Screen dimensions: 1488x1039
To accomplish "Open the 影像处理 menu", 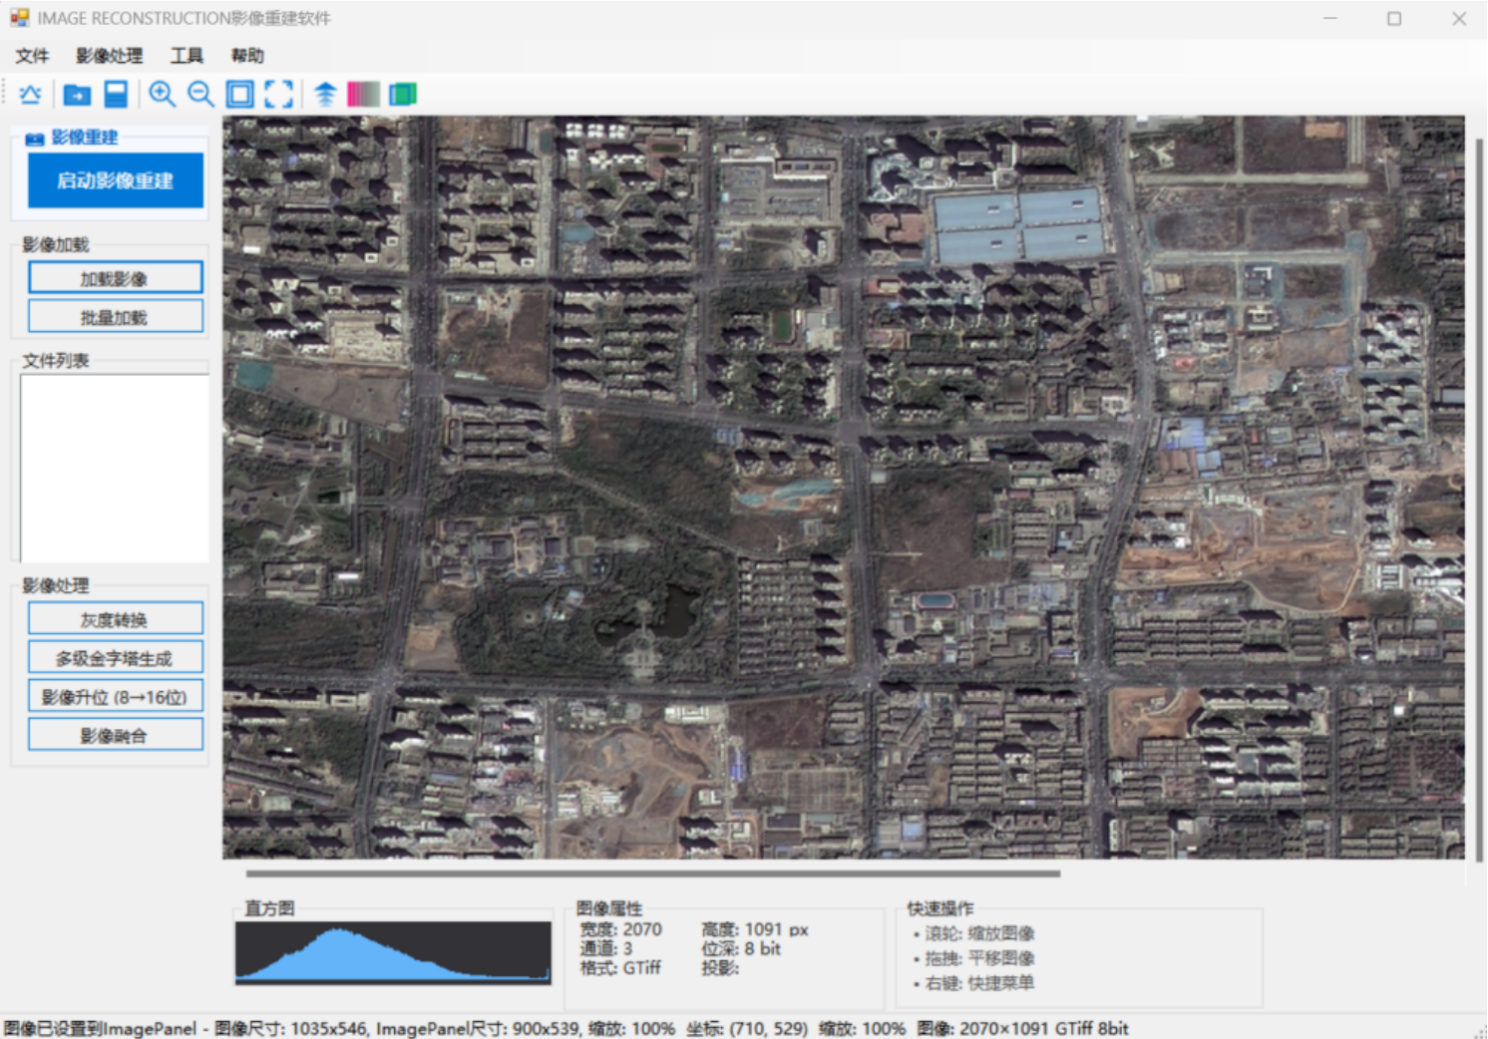I will (x=110, y=56).
